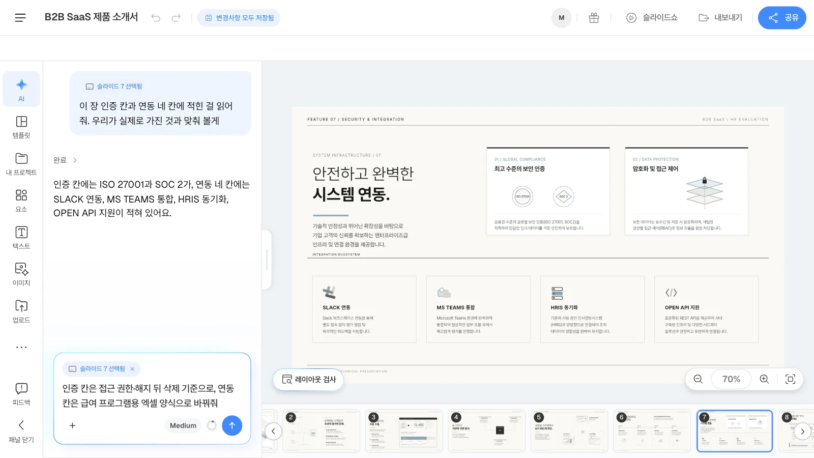Select slide 6 thumbnail
This screenshot has height=458, width=814.
652,431
